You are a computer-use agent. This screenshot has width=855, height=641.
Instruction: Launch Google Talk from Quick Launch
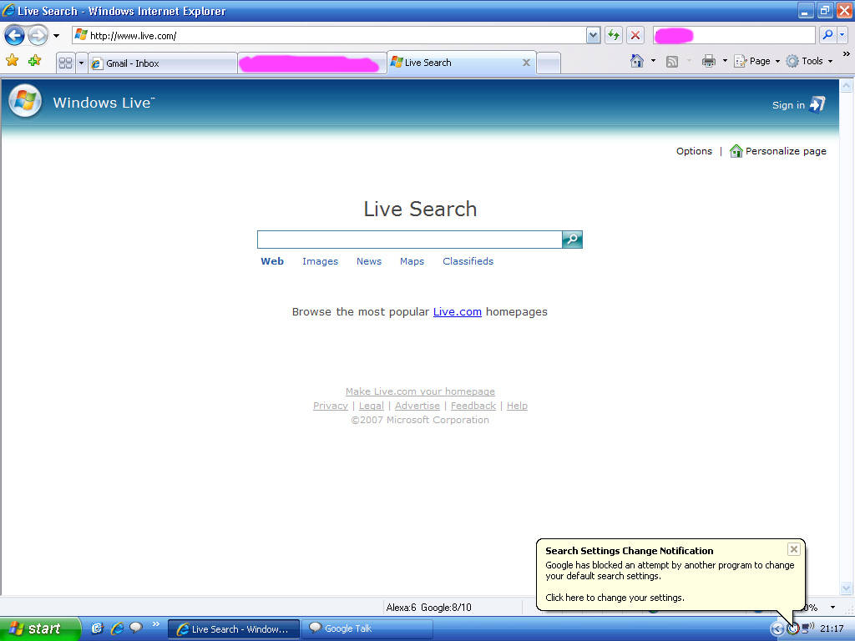click(x=136, y=628)
